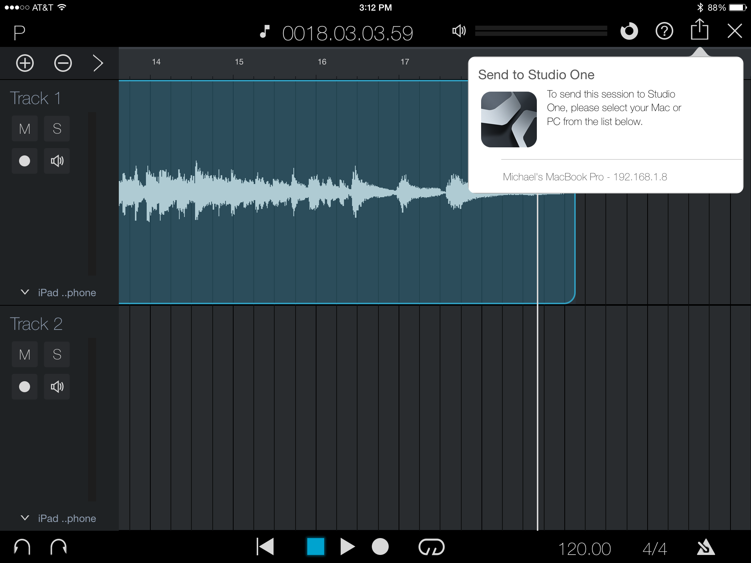Viewport: 751px width, 563px height.
Task: Tap the 120.00 tempo value
Action: point(584,549)
